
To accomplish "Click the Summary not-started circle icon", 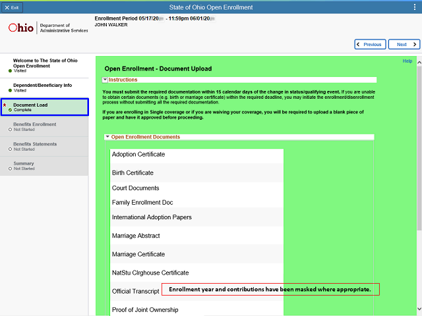I will [x=11, y=169].
